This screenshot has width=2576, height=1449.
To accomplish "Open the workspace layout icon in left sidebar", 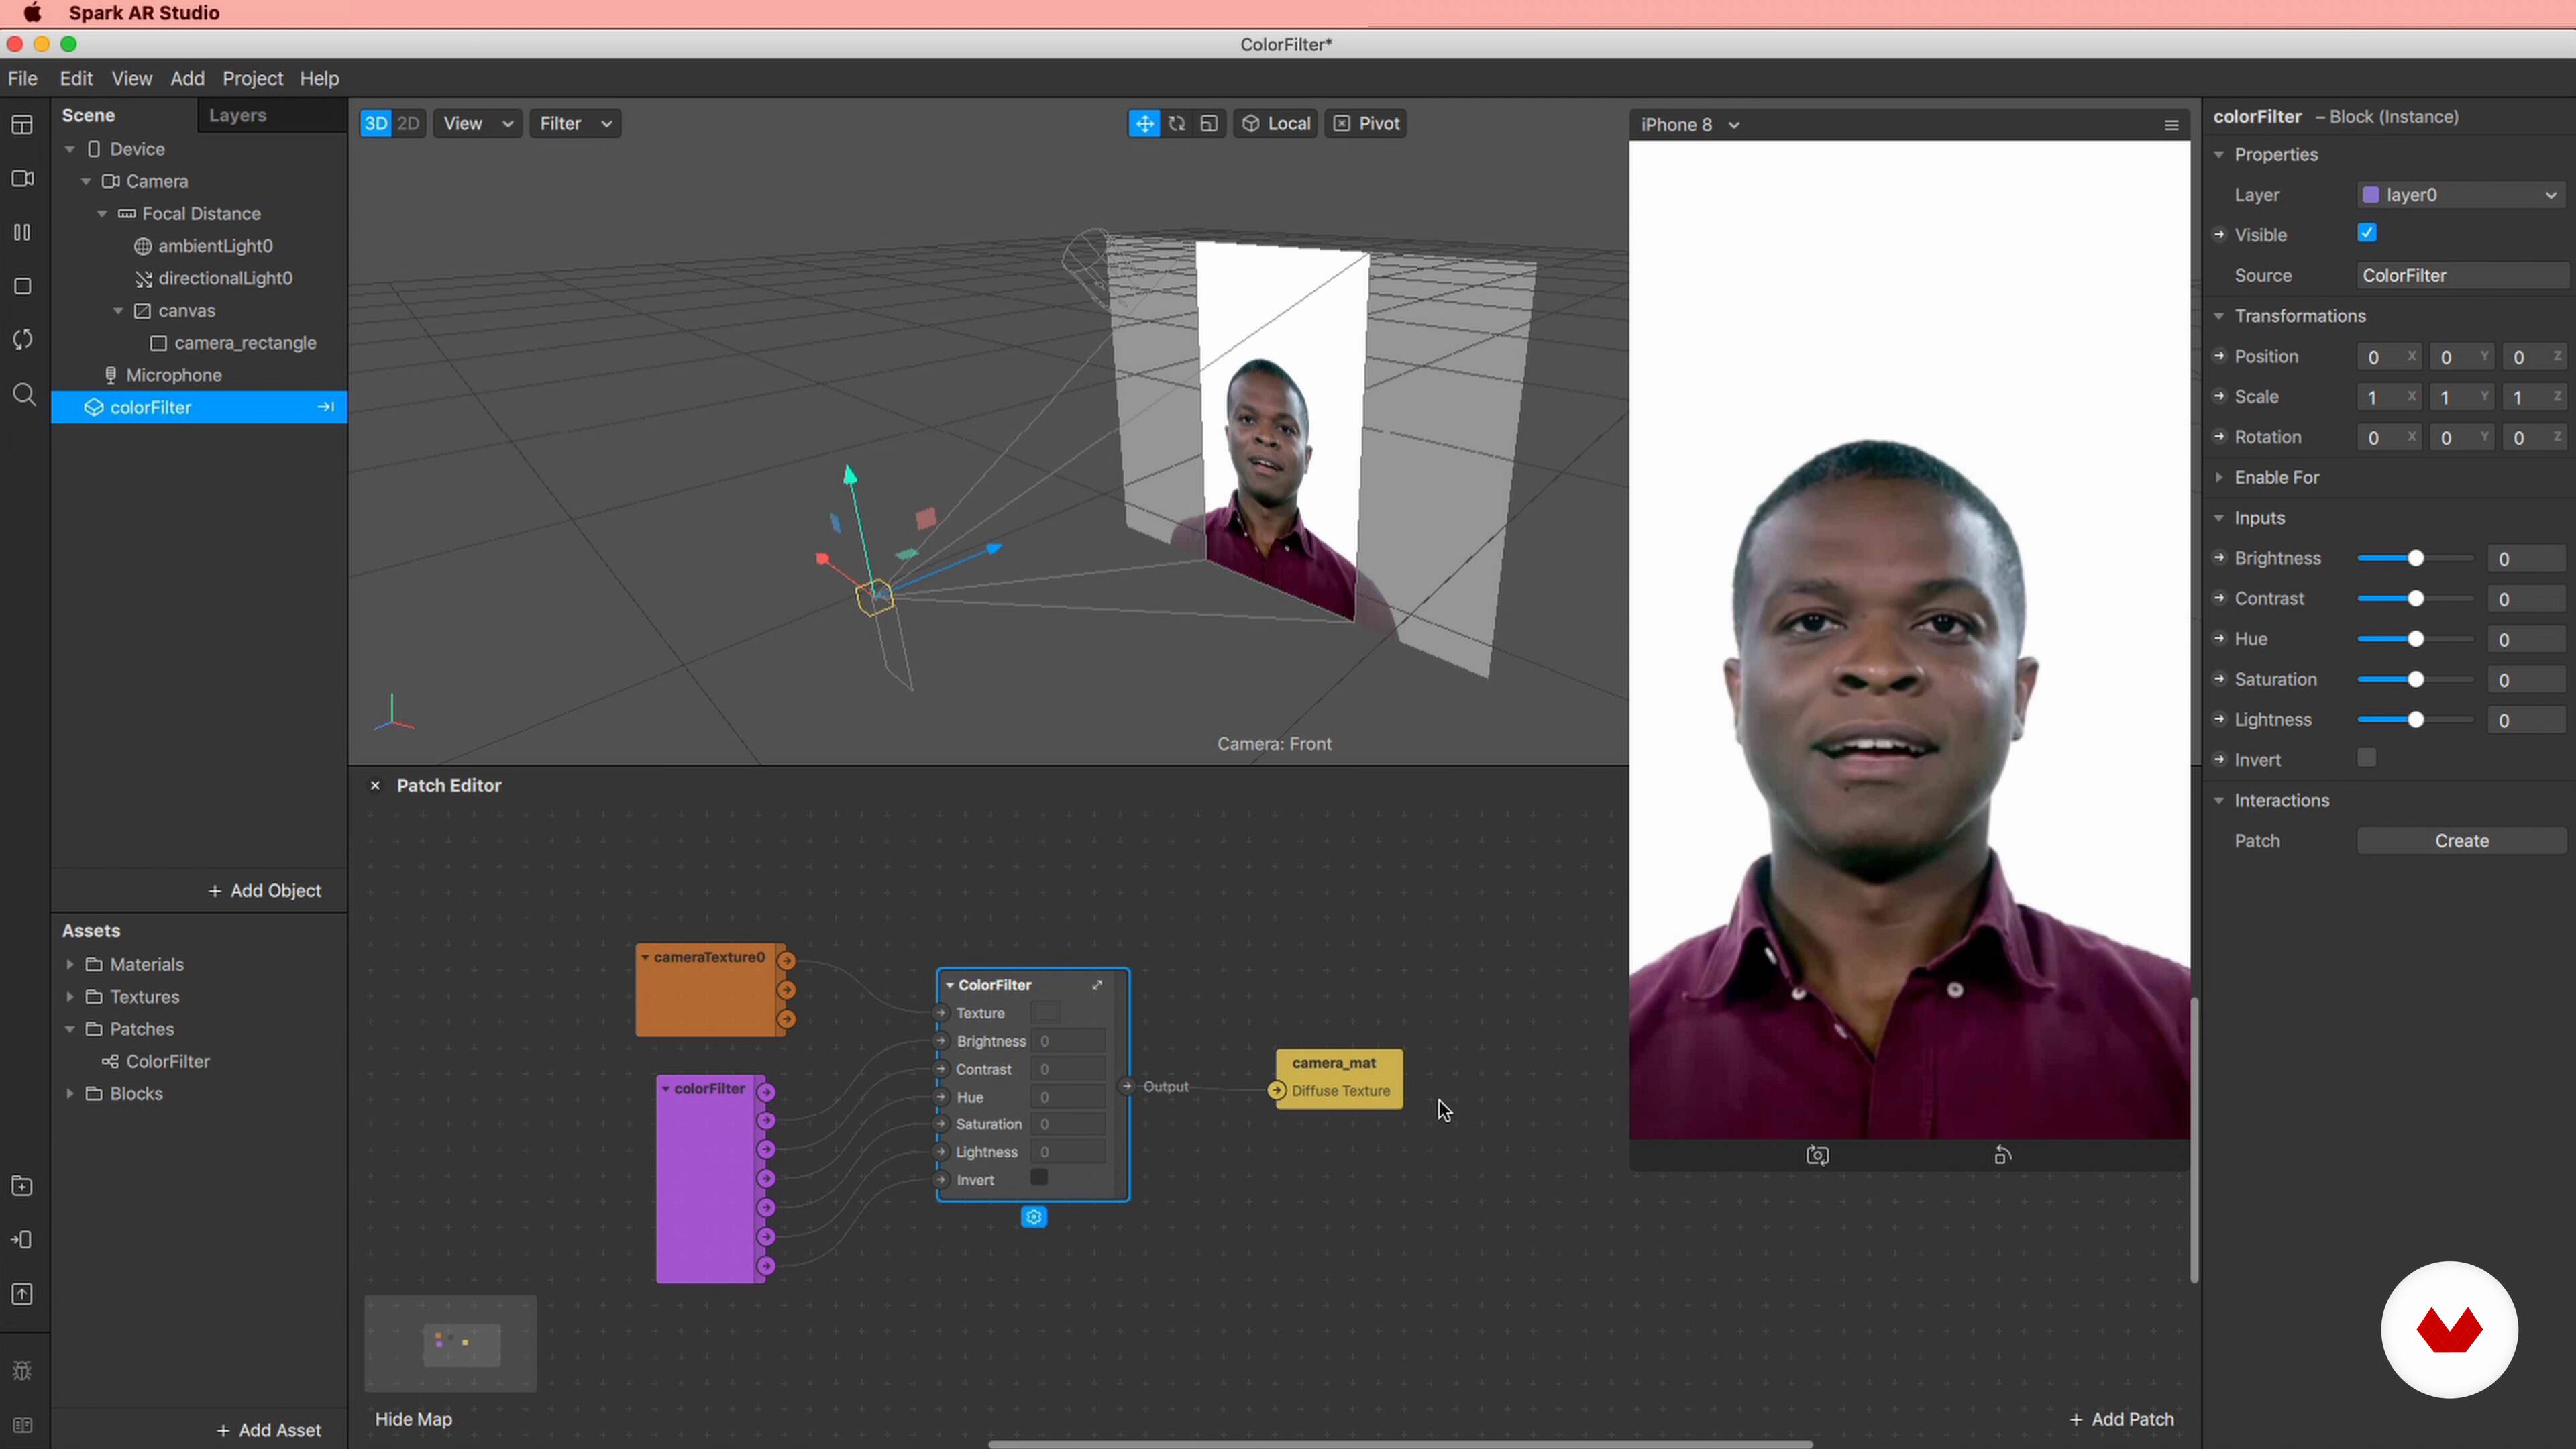I will click(22, 125).
